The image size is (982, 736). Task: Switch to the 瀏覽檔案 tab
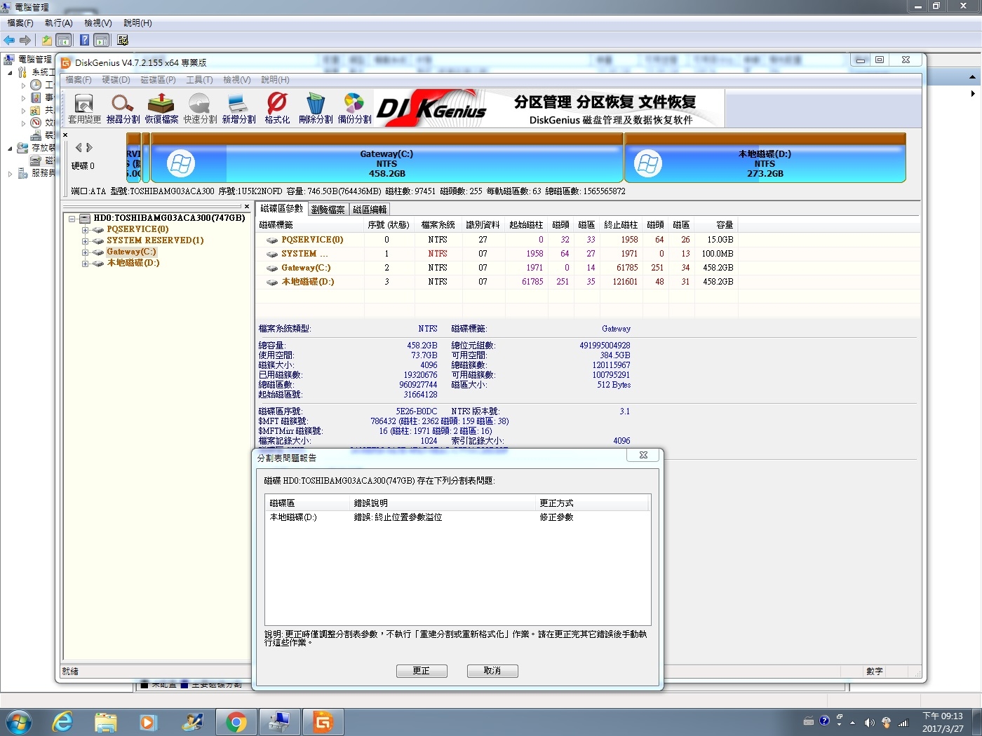pyautogui.click(x=328, y=210)
